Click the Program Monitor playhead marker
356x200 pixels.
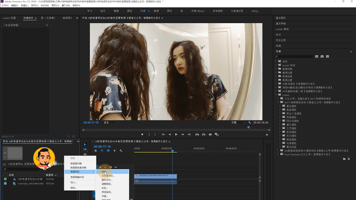(249, 127)
